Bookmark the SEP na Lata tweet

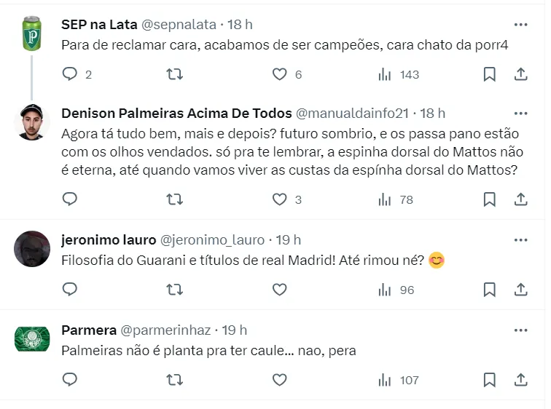(490, 74)
